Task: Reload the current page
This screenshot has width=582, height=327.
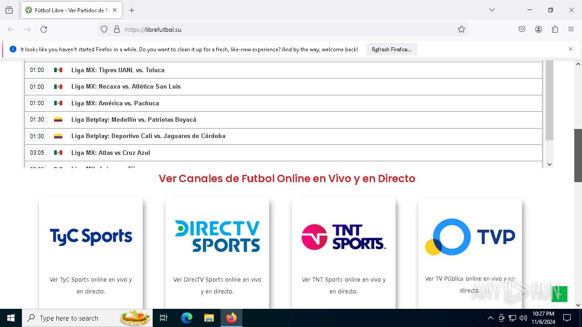Action: 44,29
